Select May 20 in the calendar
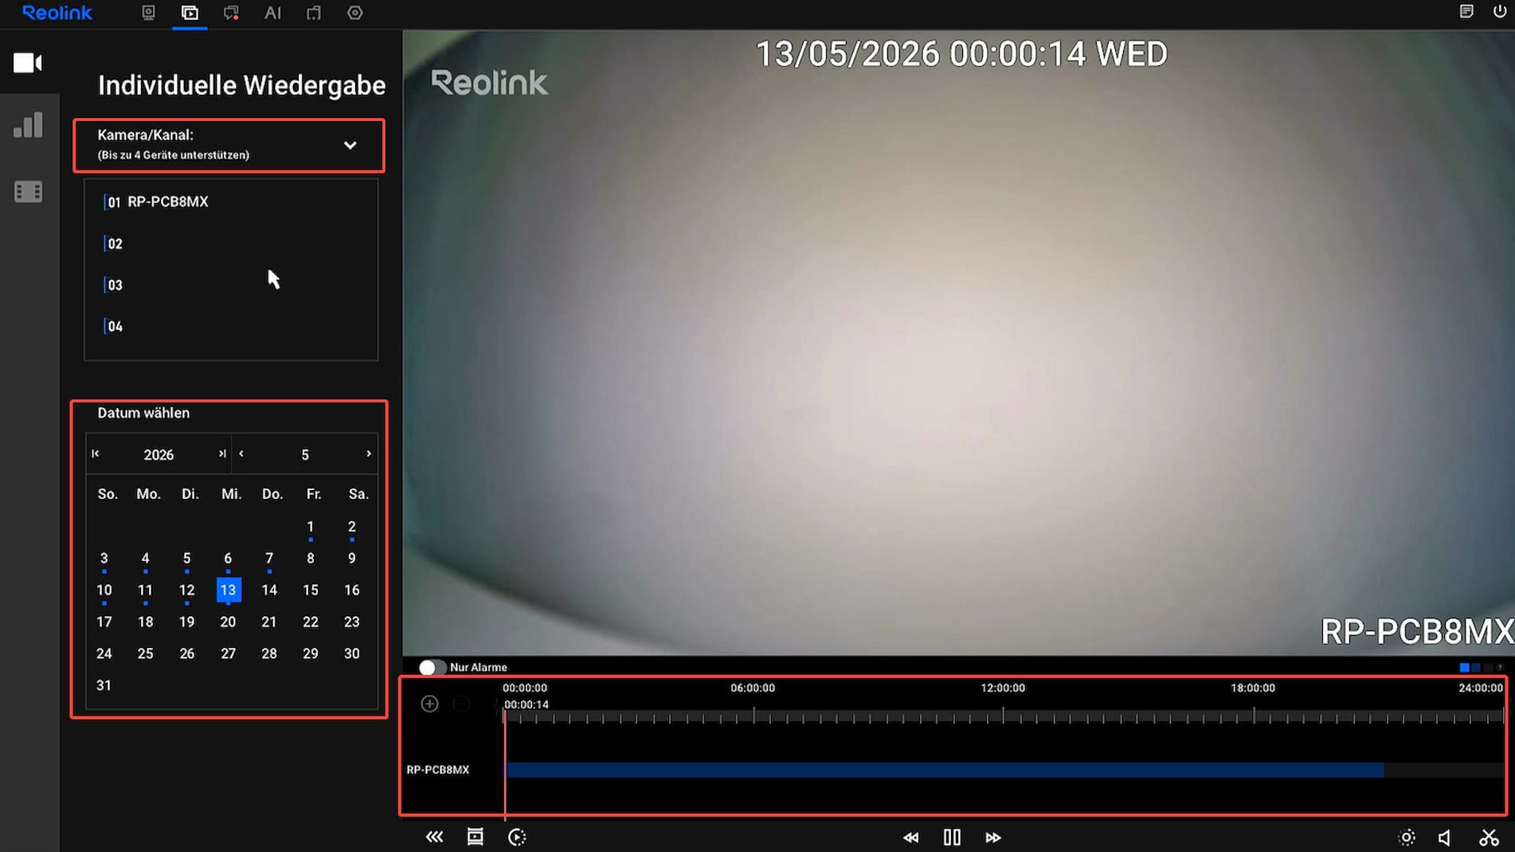 228,622
